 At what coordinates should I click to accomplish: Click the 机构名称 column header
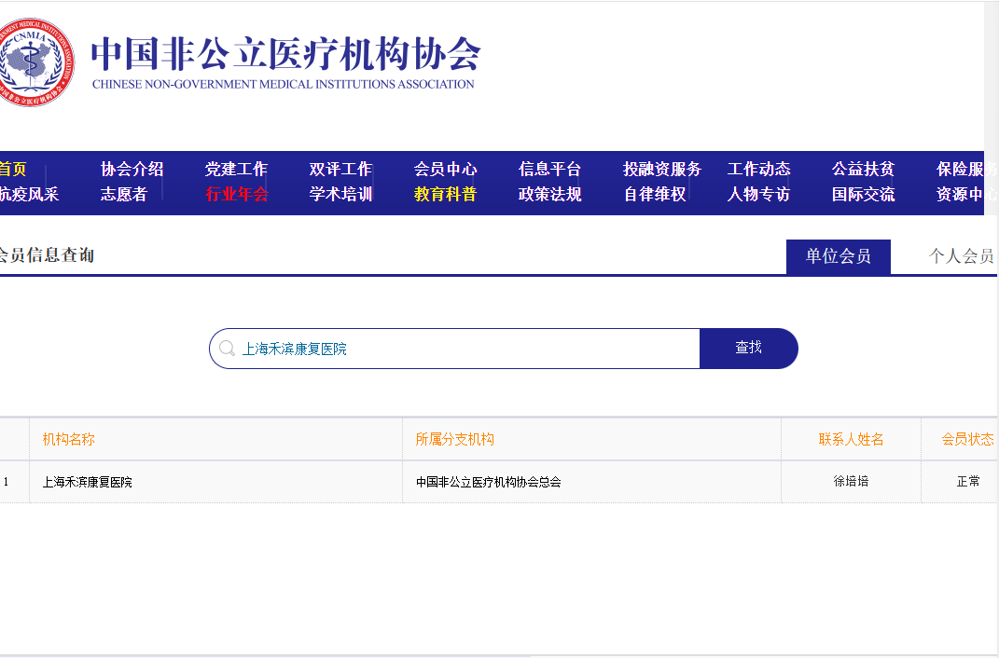(x=69, y=439)
